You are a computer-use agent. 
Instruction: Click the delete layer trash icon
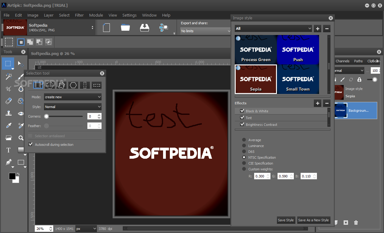click(356, 223)
